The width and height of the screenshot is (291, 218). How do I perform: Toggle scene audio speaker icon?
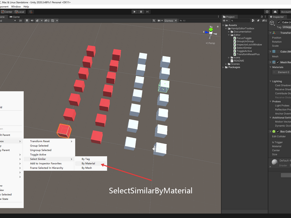32,21
